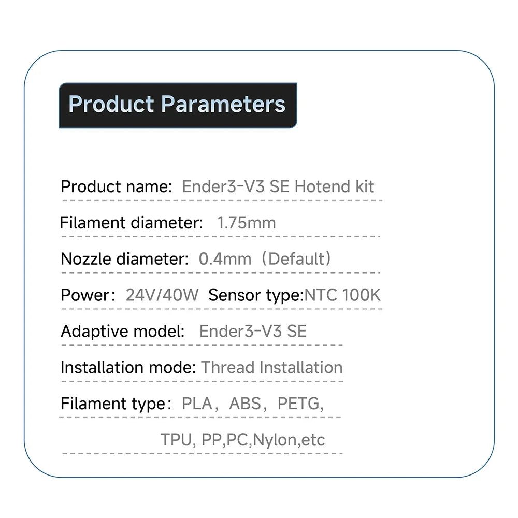518x518 pixels.
Task: Click the 0.4mm (Default) value
Action: [265, 258]
